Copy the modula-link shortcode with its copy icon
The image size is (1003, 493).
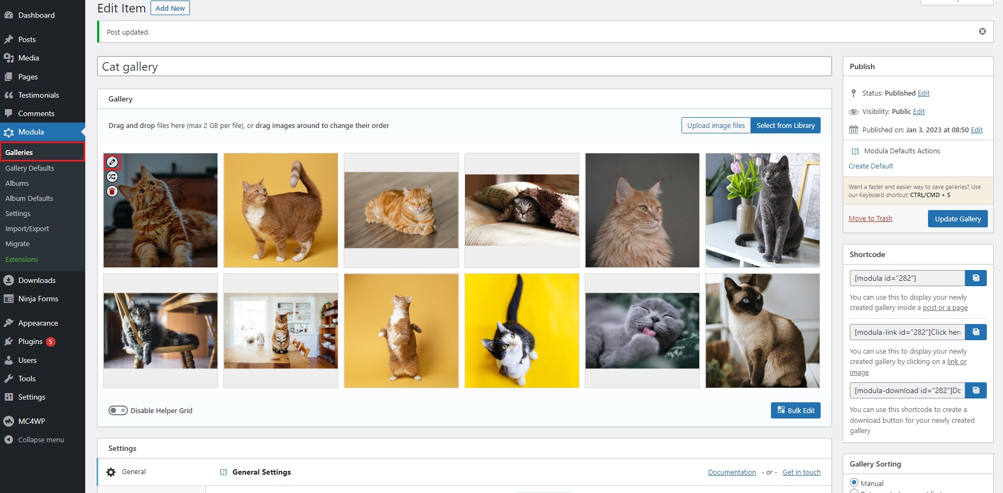[975, 332]
